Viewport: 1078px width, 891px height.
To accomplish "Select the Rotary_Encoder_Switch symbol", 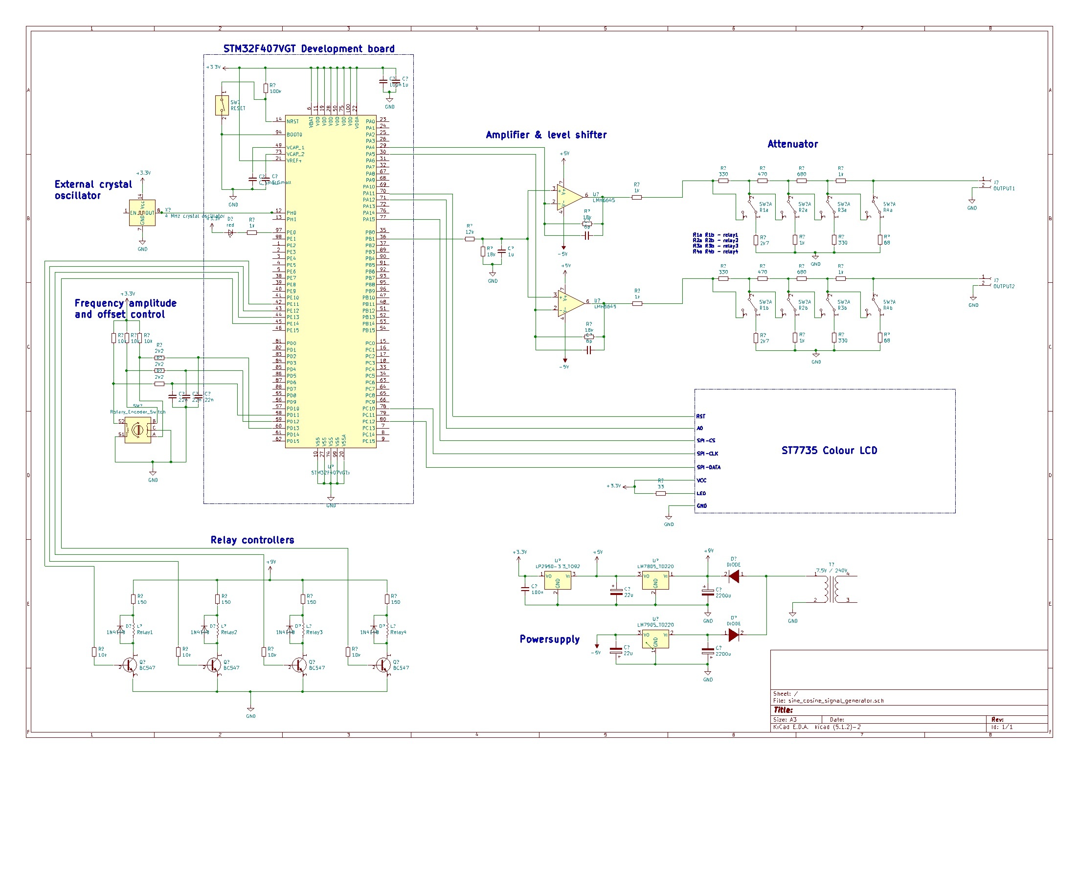I will tap(137, 430).
